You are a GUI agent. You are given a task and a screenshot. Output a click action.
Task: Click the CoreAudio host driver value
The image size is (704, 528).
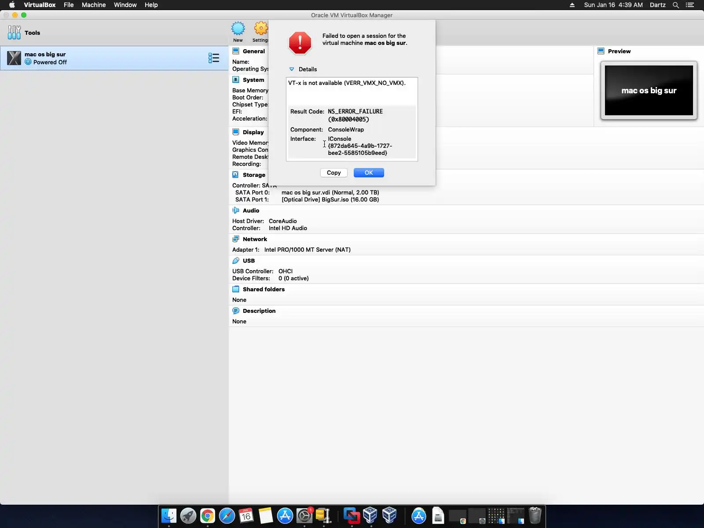tap(282, 221)
